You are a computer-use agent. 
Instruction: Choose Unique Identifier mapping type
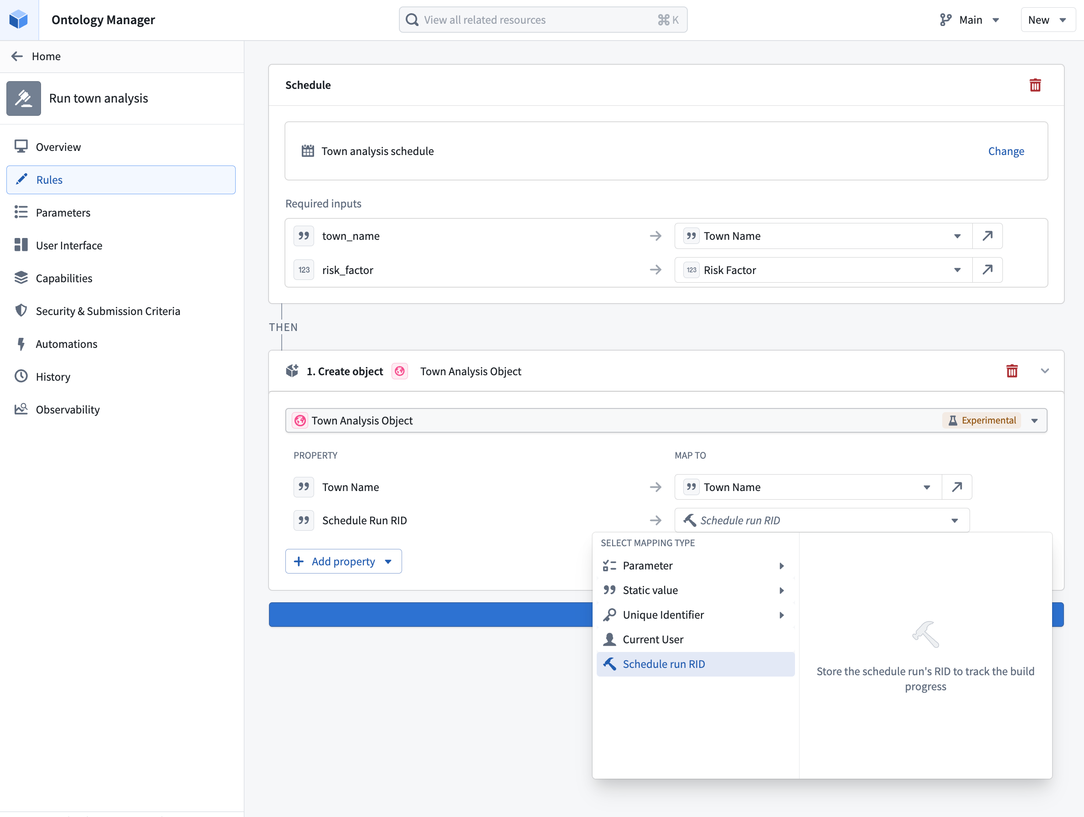695,615
